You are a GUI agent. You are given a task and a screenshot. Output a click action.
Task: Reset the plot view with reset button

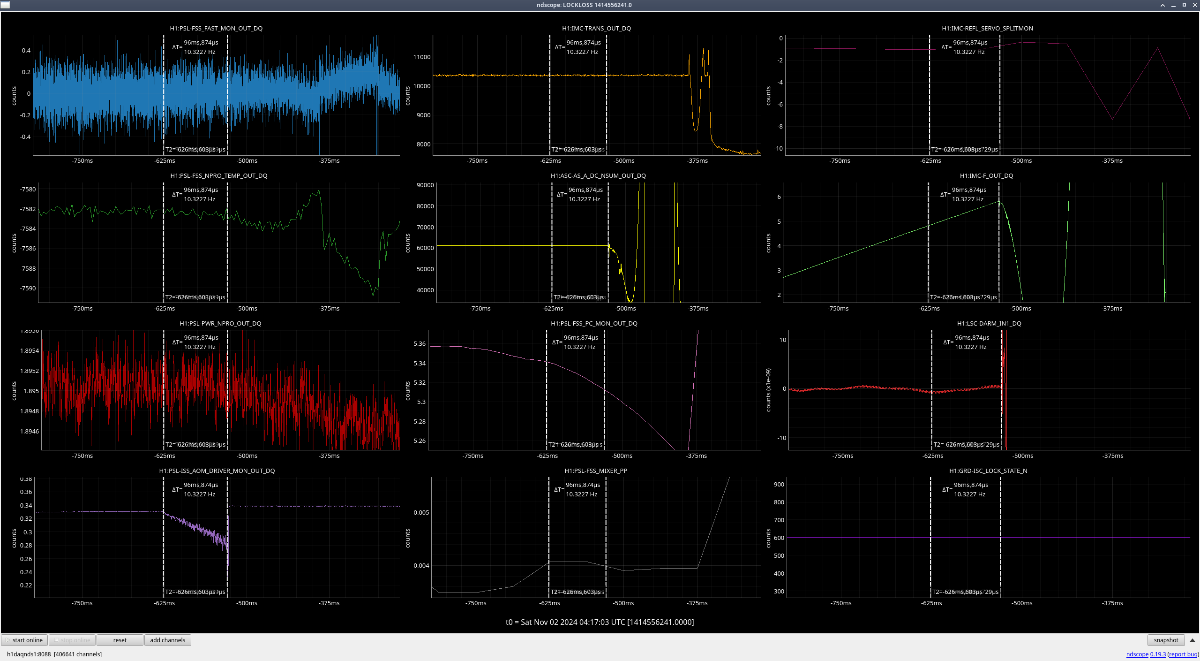point(120,640)
